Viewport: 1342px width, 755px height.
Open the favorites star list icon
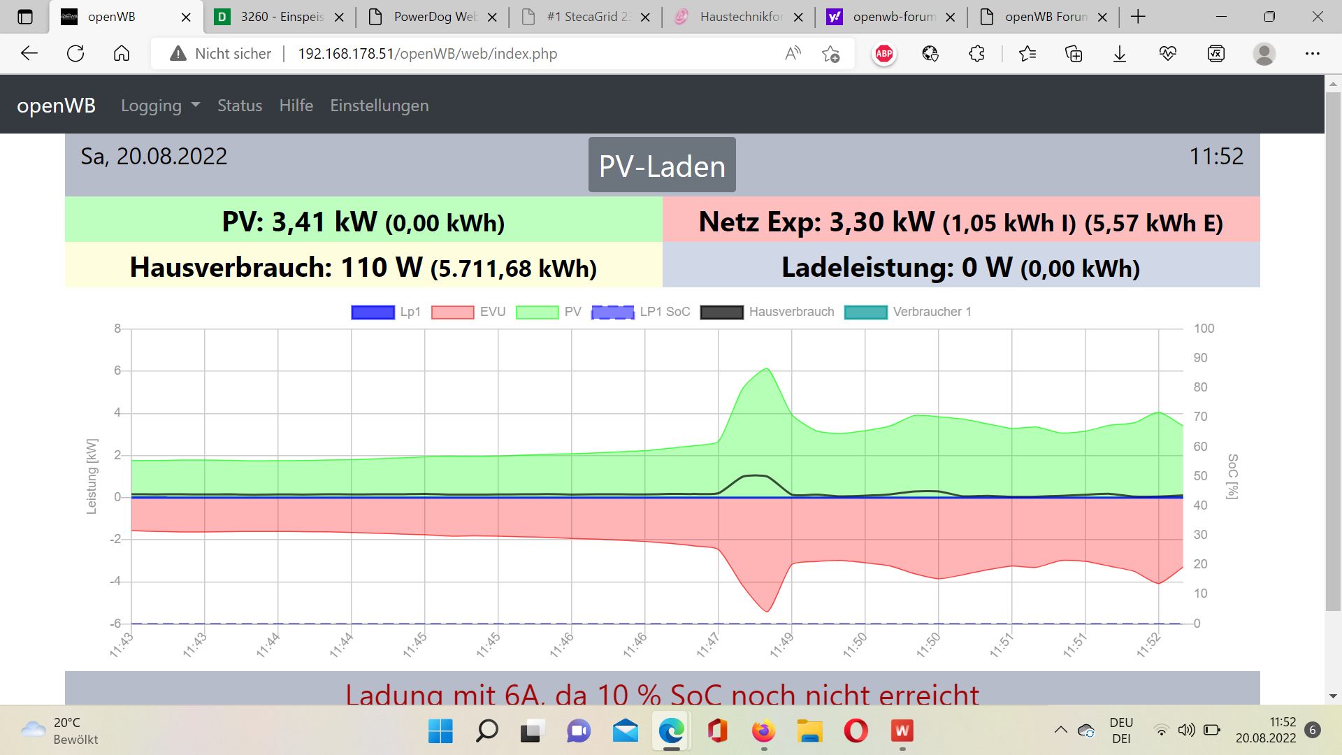coord(1027,54)
